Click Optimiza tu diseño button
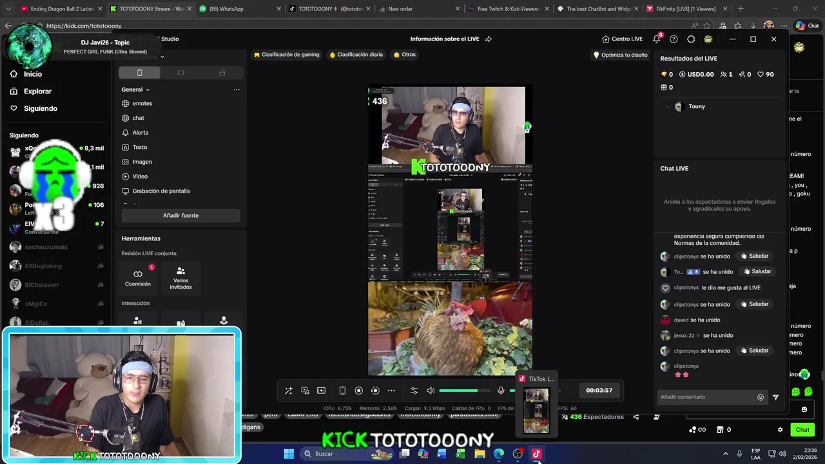The image size is (825, 464). point(621,55)
